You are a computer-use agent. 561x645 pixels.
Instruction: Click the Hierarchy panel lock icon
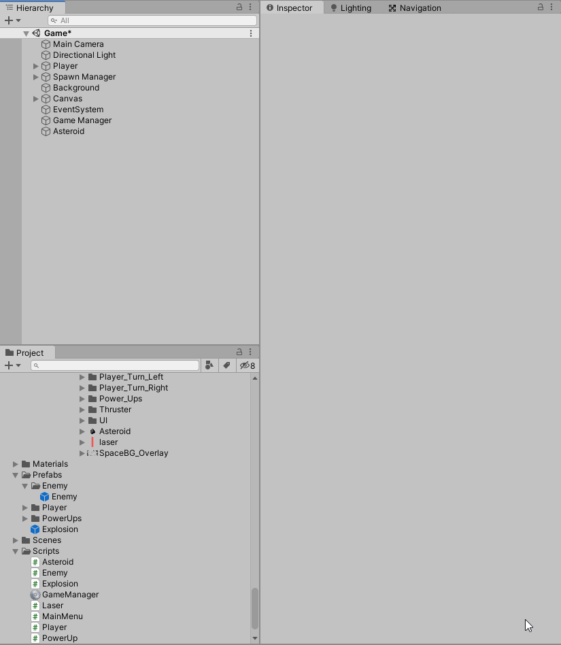click(239, 7)
